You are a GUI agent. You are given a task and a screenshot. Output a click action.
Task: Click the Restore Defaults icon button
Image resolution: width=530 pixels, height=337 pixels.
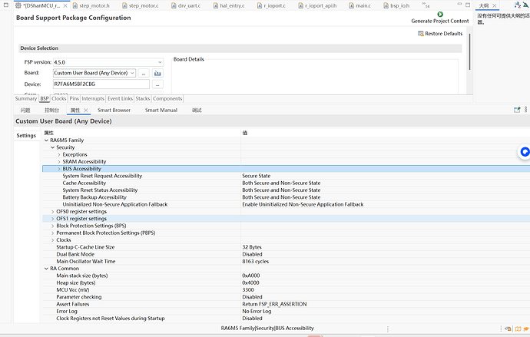[440, 34]
